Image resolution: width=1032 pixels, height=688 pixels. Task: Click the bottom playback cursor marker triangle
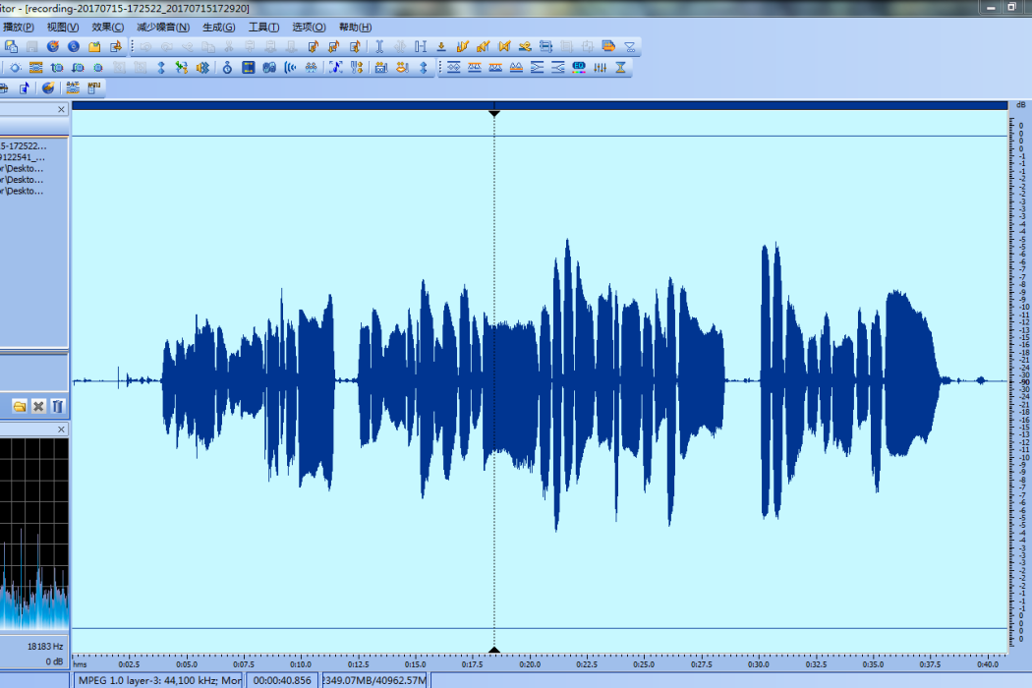click(494, 650)
